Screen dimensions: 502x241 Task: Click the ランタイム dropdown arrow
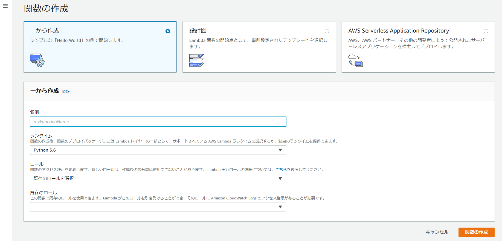[x=280, y=150]
